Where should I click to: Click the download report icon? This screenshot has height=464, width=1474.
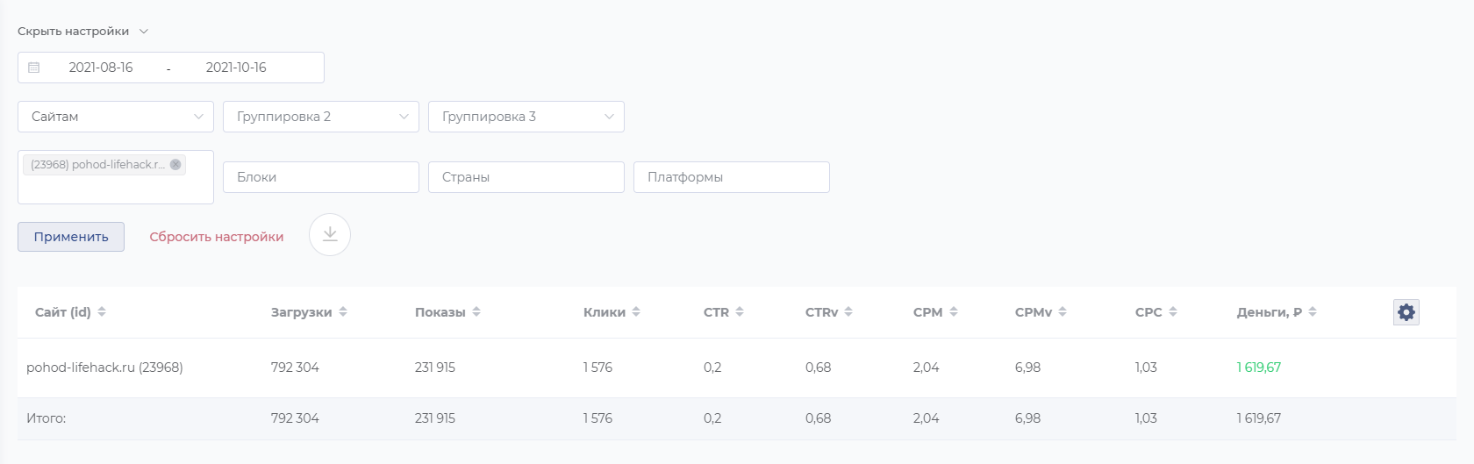point(330,235)
